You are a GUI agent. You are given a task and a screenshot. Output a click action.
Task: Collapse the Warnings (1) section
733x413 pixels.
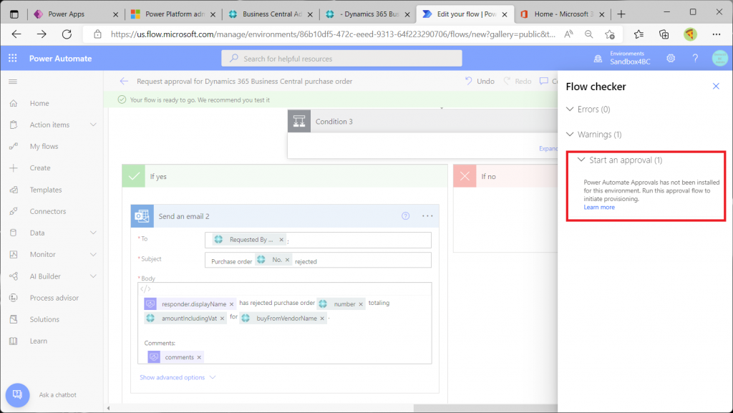(571, 134)
